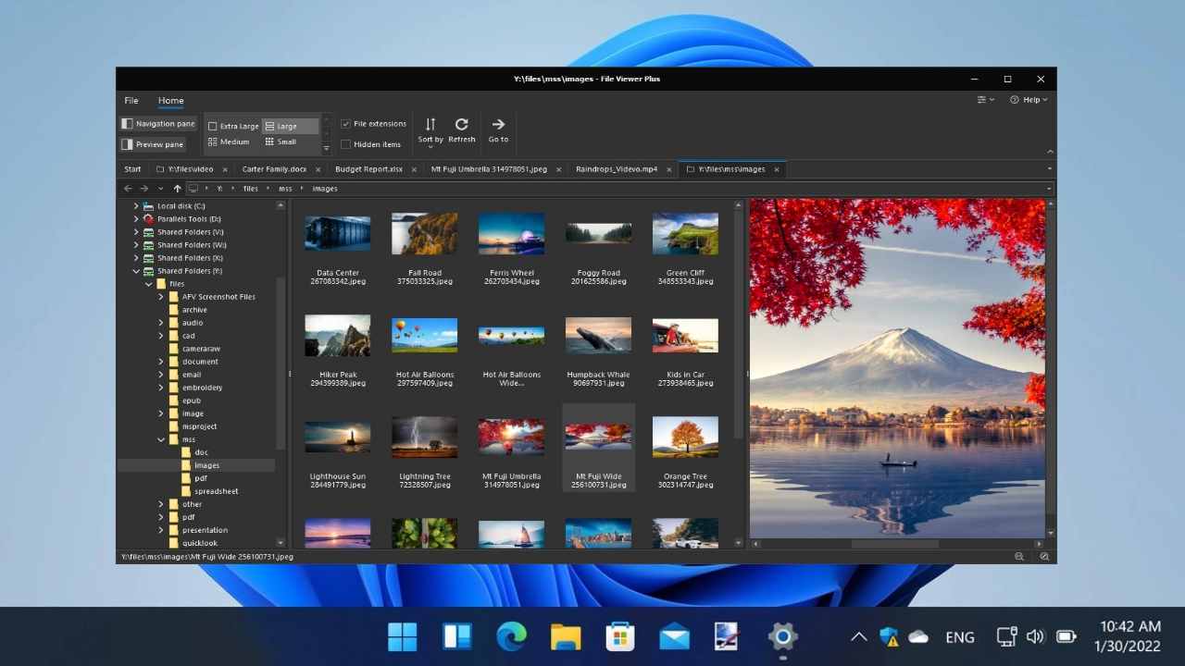The height and width of the screenshot is (666, 1185).
Task: Toggle the Navigation pane button
Action: tap(158, 124)
